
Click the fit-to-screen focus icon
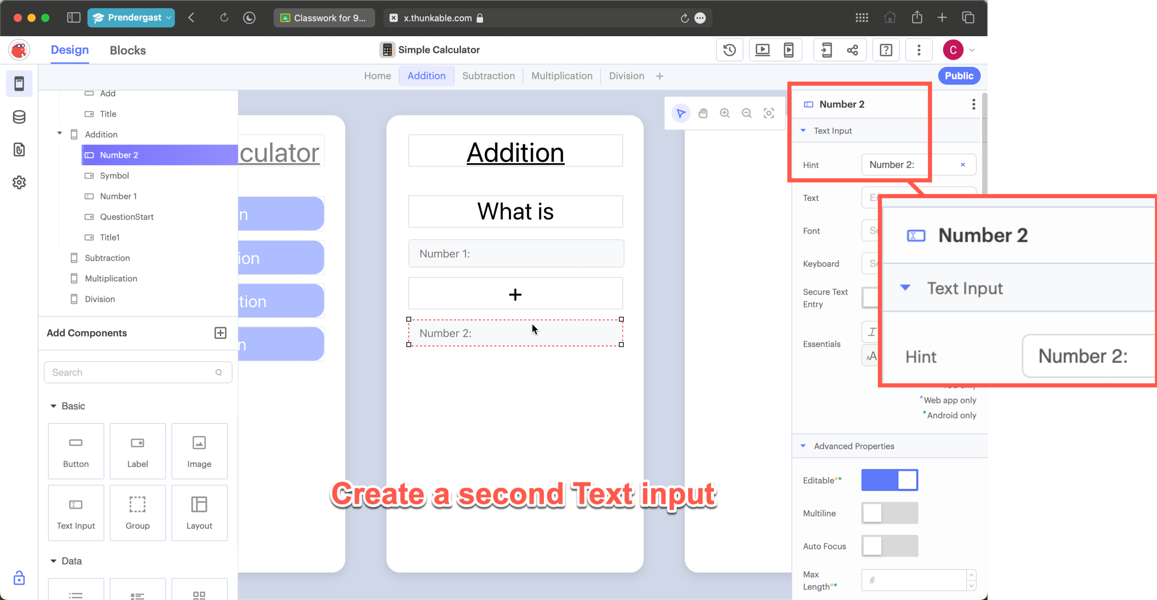768,113
